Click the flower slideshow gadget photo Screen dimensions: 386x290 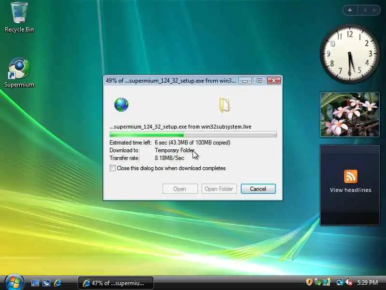coord(349,115)
